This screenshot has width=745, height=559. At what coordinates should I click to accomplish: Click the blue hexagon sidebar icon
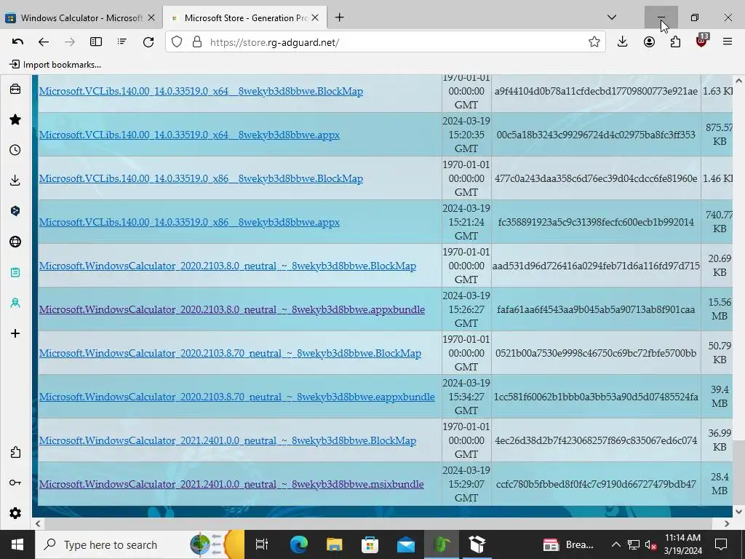[x=15, y=211]
